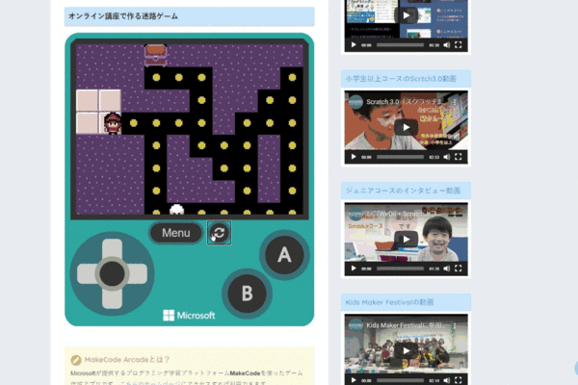The image size is (578, 385).
Task: Mute the top sidebar video
Action: pos(446,45)
